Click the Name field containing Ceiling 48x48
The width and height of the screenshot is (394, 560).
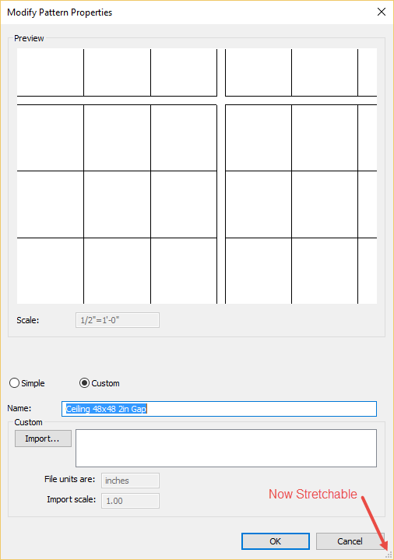[219, 409]
